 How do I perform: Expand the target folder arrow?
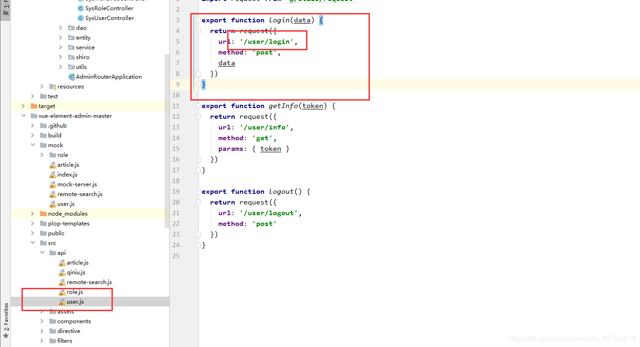23,106
